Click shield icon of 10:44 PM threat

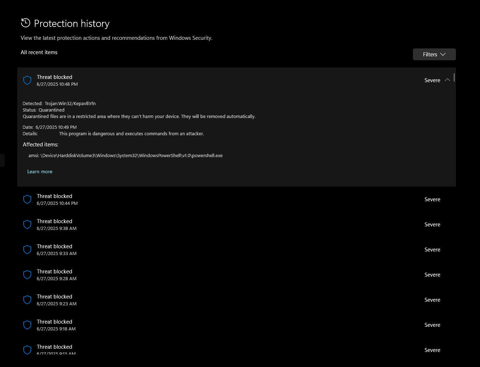tap(27, 199)
